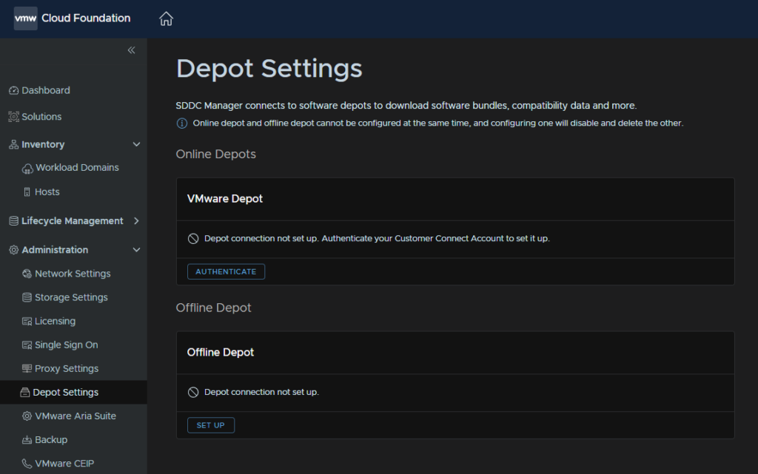Click the Single Sign On icon
This screenshot has width=758, height=474.
coord(27,345)
